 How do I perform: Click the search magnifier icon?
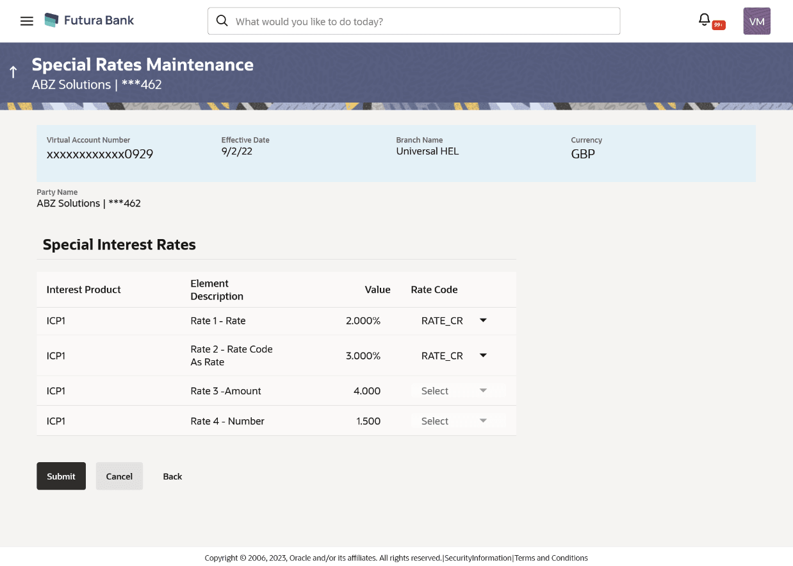(x=222, y=21)
